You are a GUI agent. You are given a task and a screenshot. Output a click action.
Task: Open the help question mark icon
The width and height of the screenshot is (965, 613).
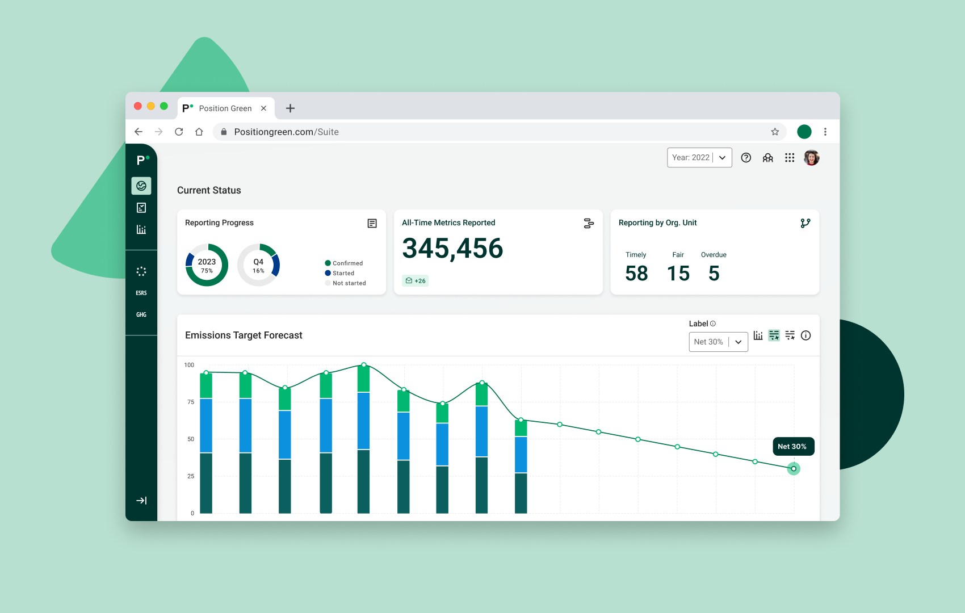tap(746, 157)
